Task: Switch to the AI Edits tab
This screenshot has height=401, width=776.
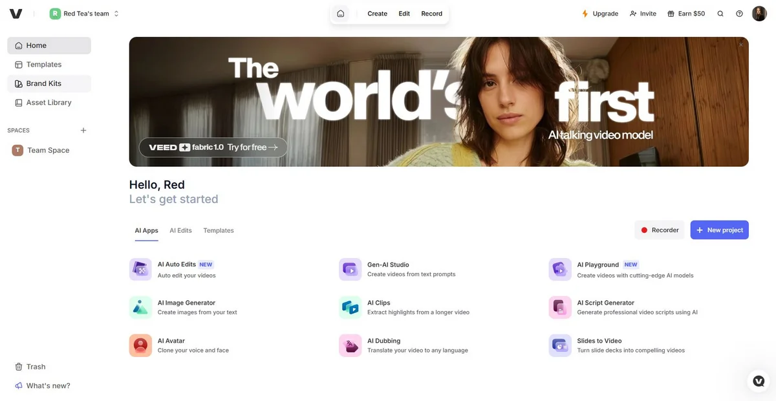Action: coord(180,231)
